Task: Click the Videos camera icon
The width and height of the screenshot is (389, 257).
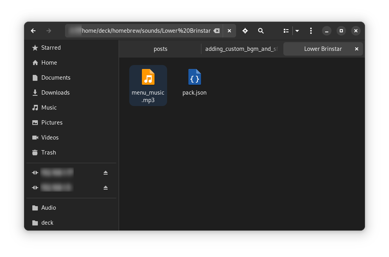Action: [x=35, y=138]
